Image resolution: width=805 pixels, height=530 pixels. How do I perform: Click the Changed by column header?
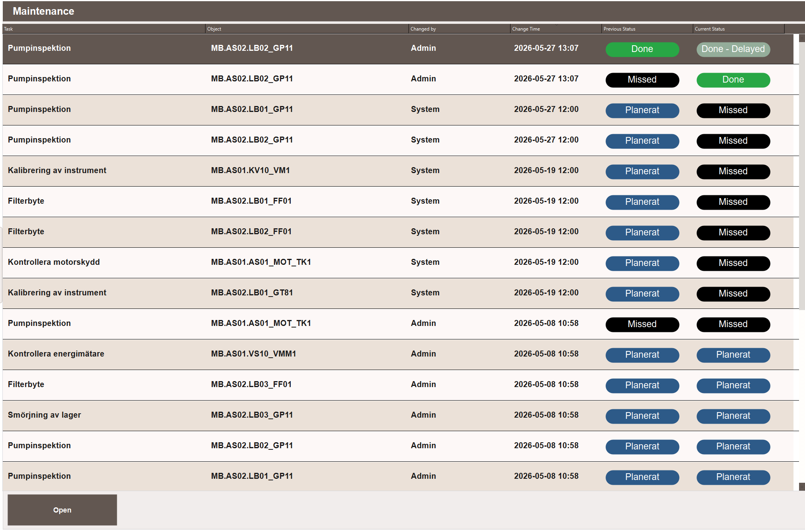click(459, 29)
